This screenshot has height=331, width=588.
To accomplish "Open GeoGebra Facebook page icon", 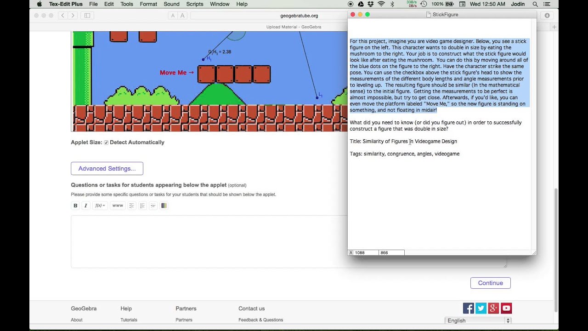I will [468, 308].
